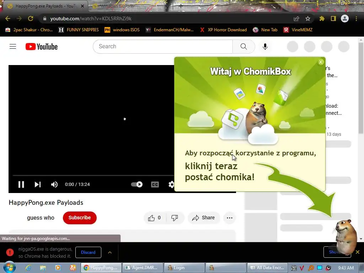Open the New Tab bookmark

pyautogui.click(x=265, y=30)
